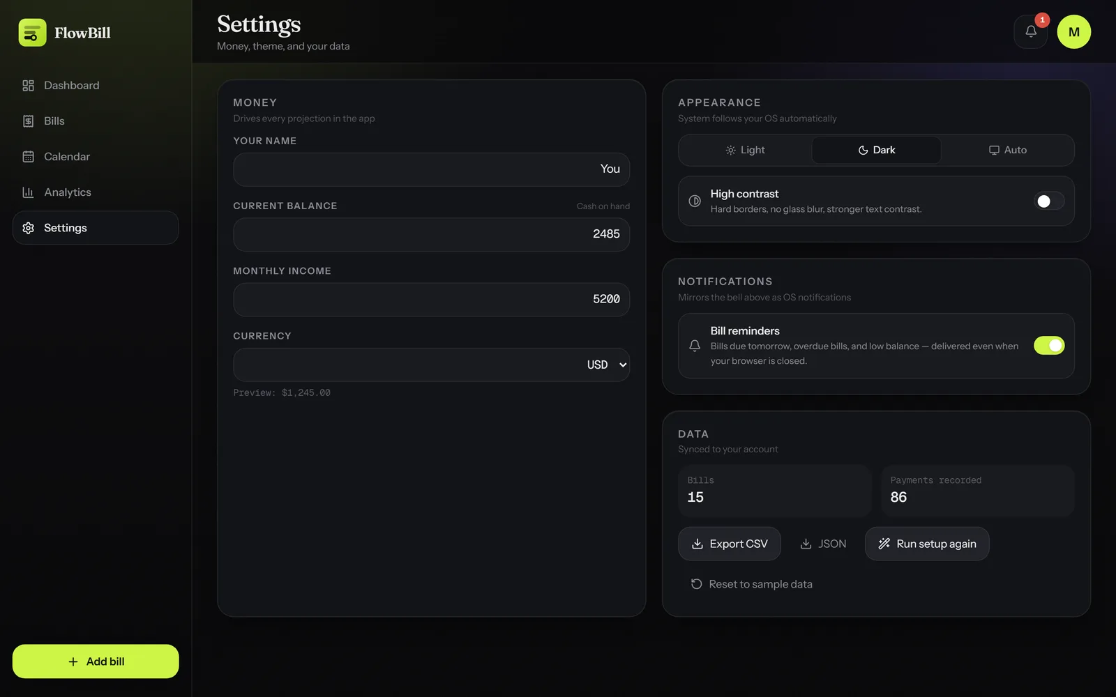This screenshot has width=1116, height=697.
Task: Click Run setup again
Action: tap(927, 544)
